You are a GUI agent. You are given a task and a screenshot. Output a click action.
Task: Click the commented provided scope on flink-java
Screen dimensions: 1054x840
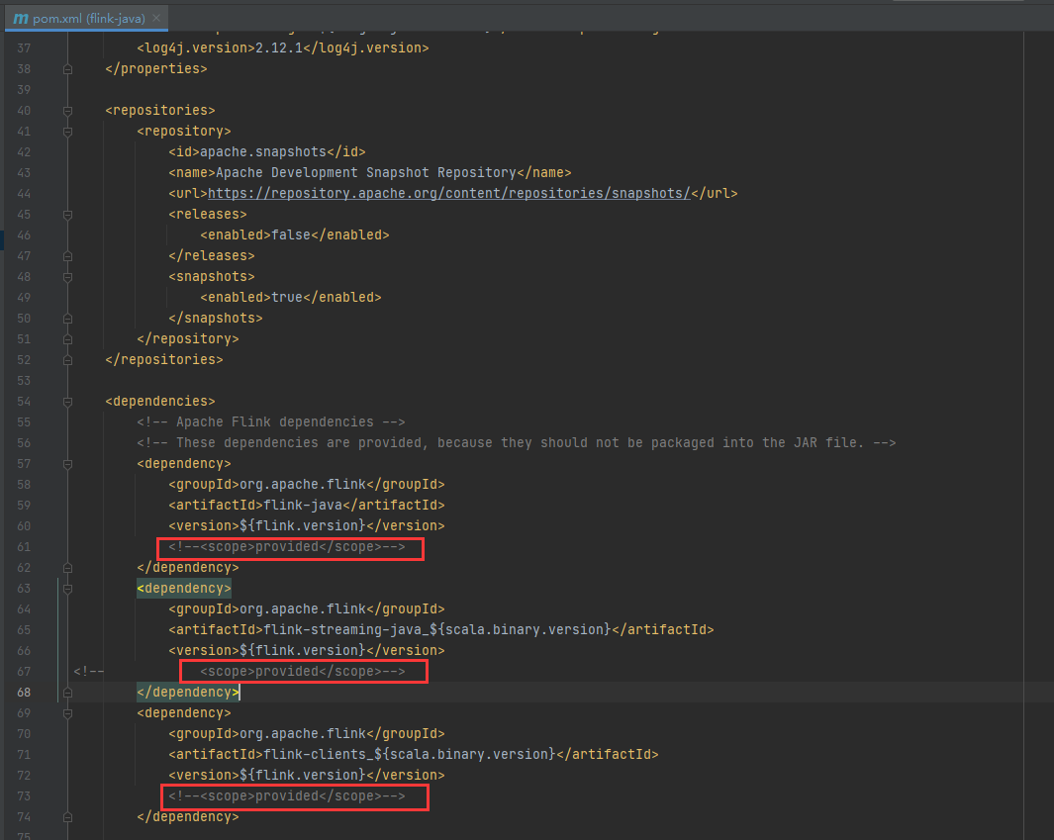[289, 546]
